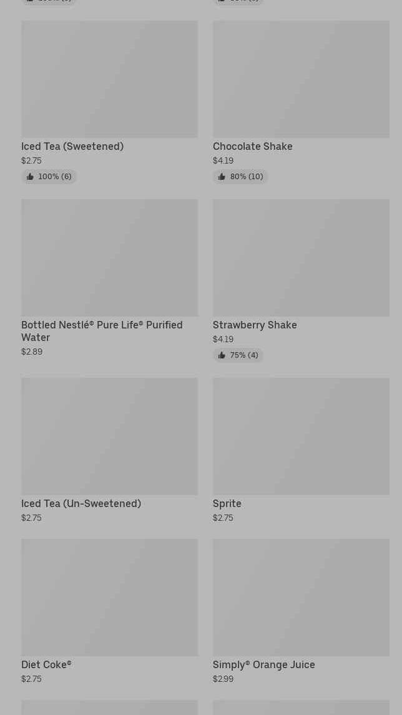This screenshot has width=402, height=715.
Task: Open Chocolate Shake product image
Action: [x=301, y=79]
